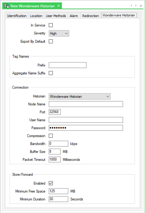This screenshot has height=213, width=145.
Task: Focus the Port number field
Action: pos(55,112)
